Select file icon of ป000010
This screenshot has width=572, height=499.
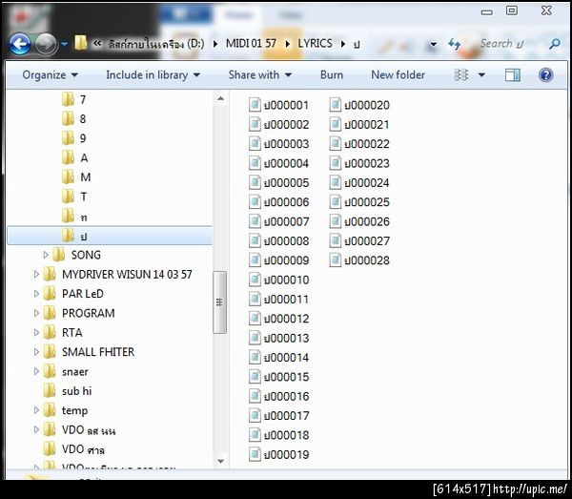click(255, 280)
